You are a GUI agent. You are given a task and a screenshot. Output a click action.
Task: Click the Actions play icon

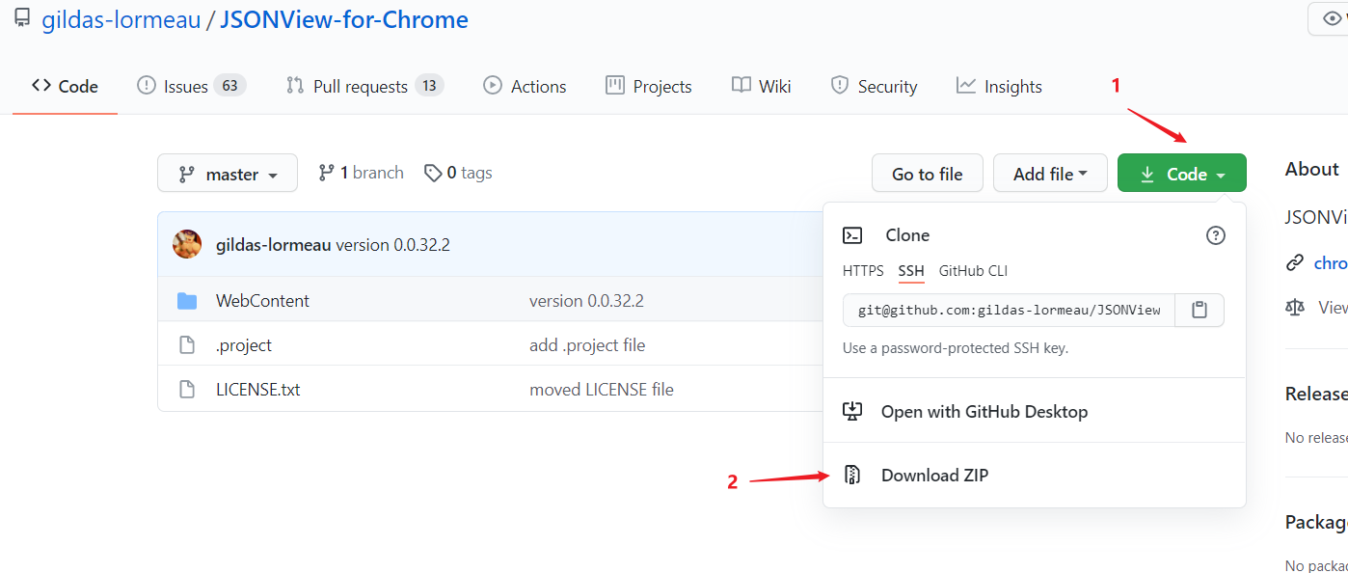(493, 85)
